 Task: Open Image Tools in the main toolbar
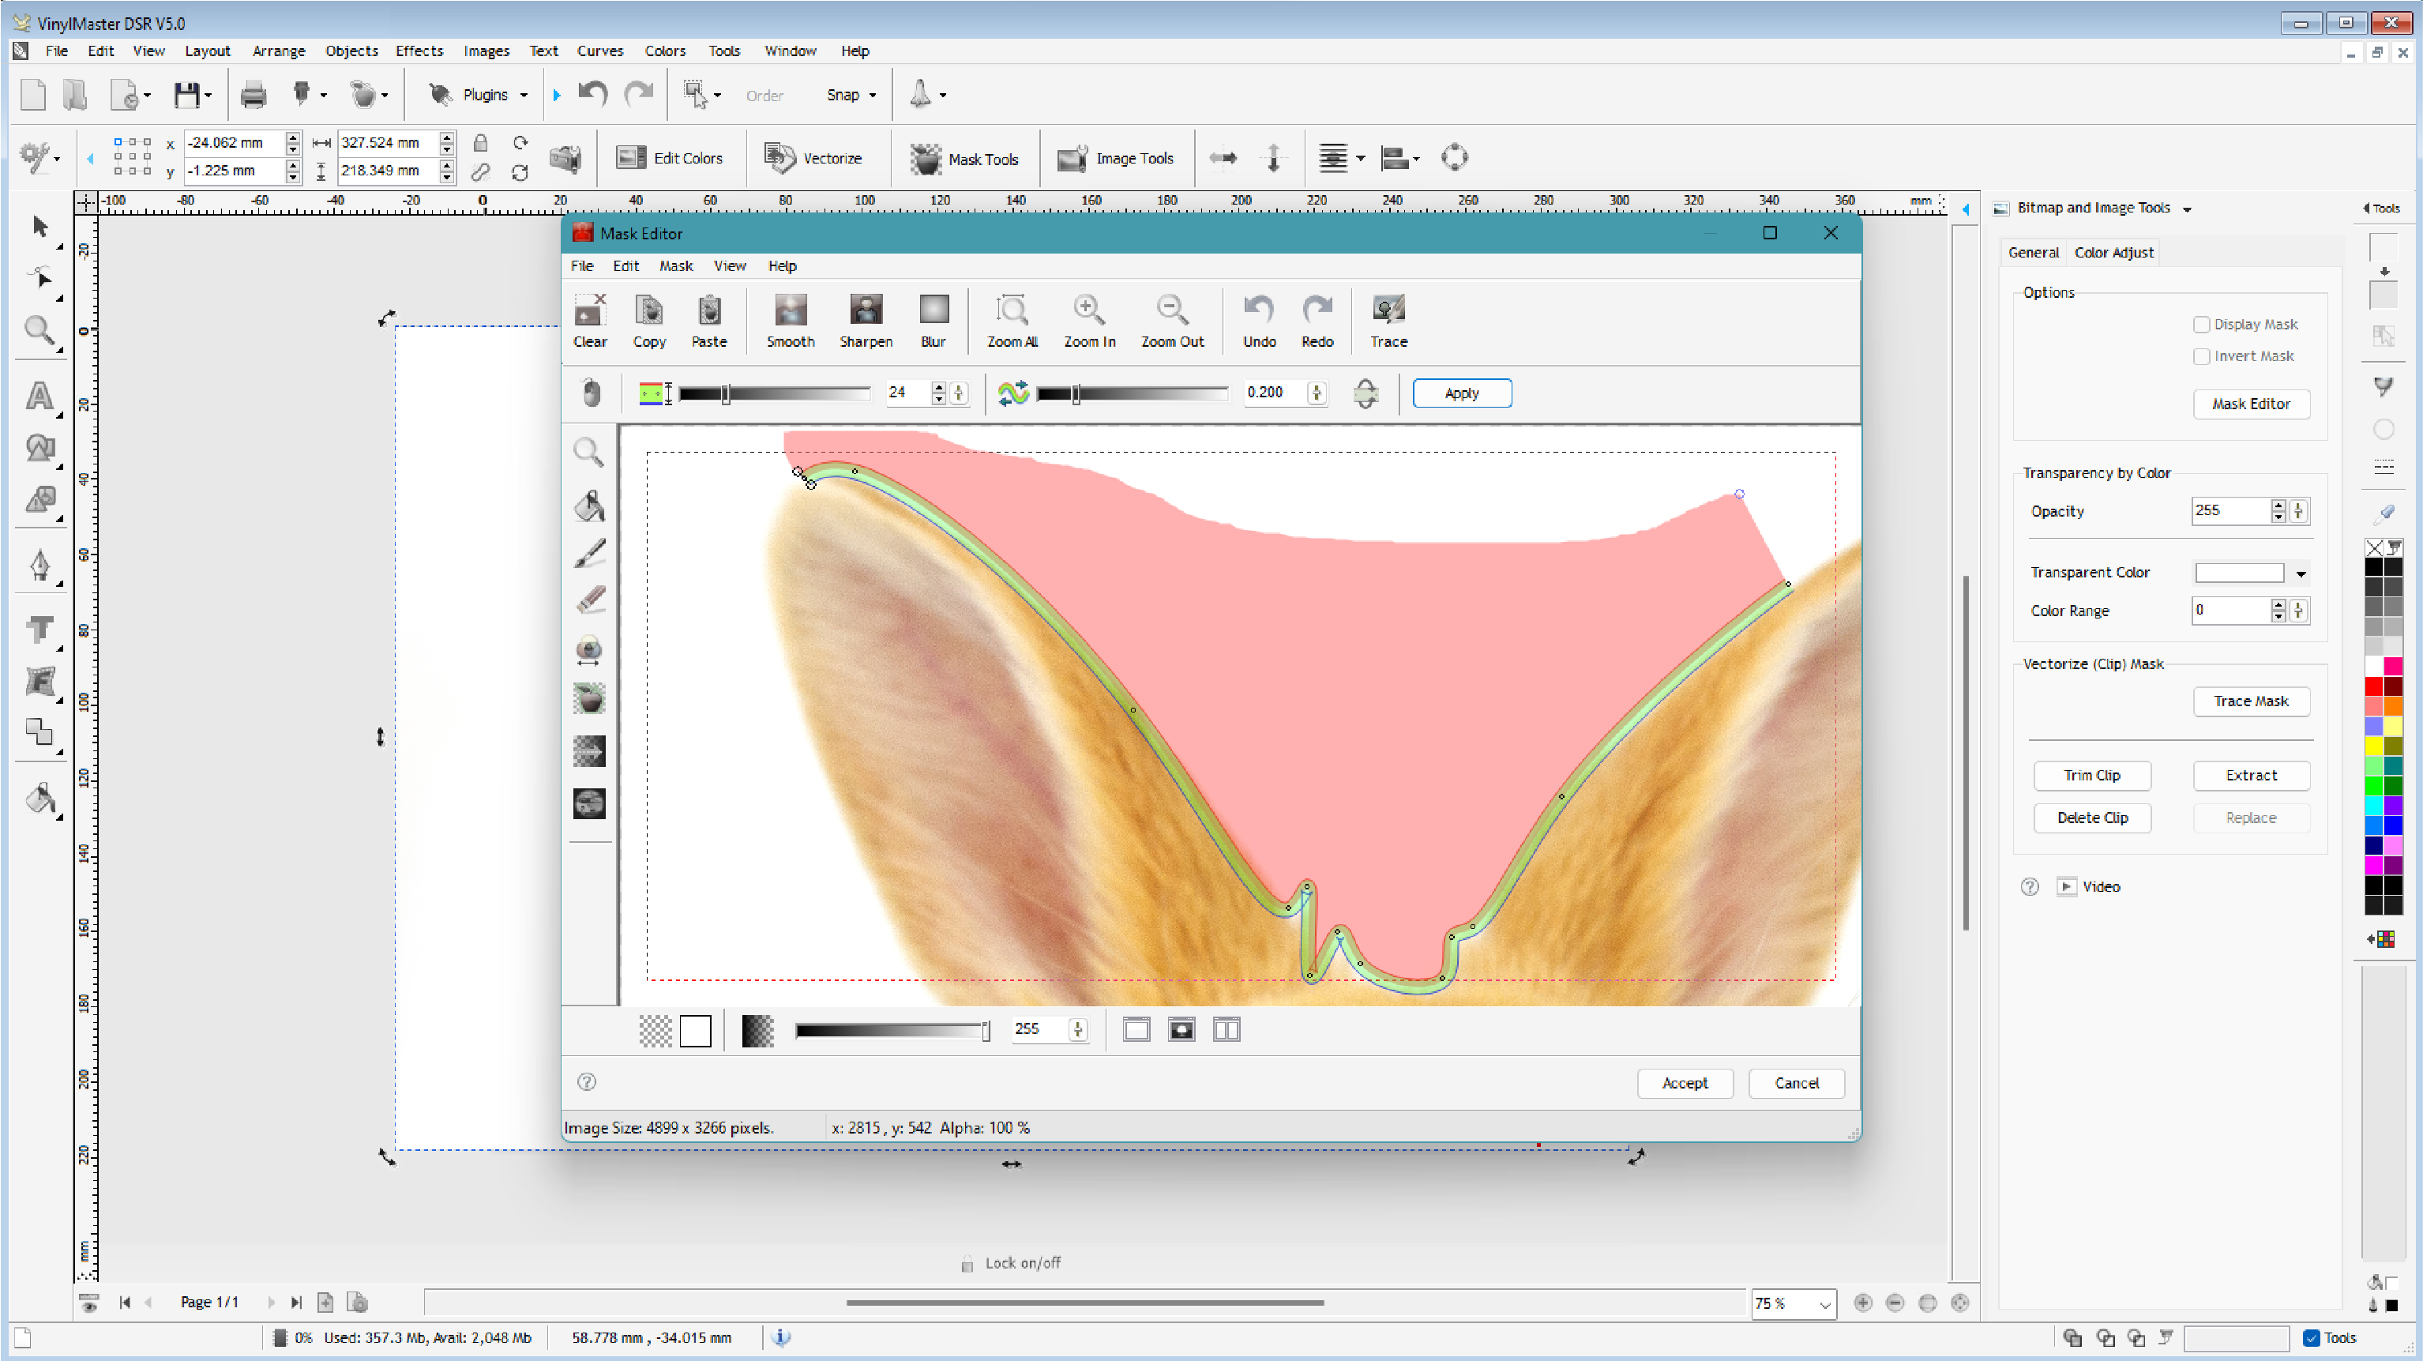tap(1116, 158)
